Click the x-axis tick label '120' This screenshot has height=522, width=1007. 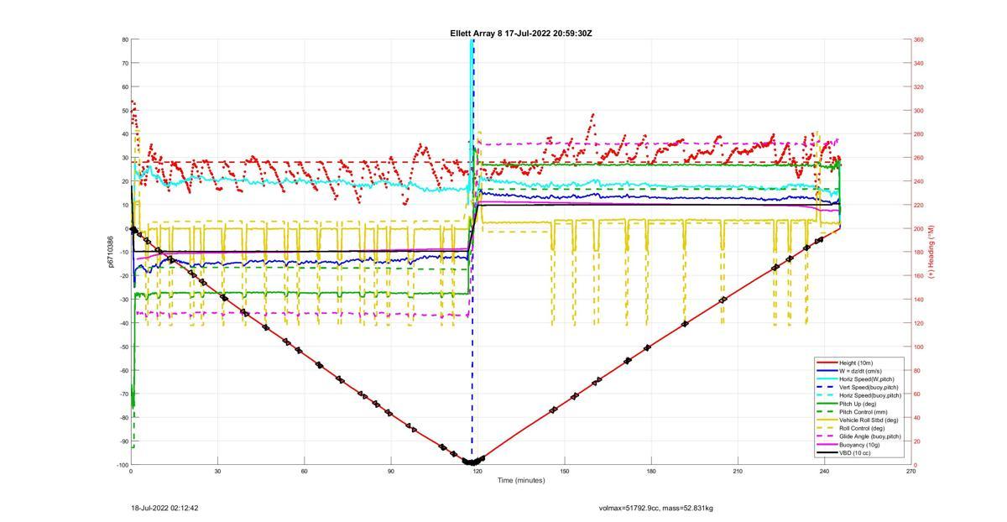(477, 472)
